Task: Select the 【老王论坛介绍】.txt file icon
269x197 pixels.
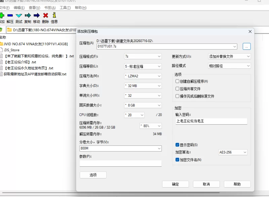Action: pyautogui.click(x=1, y=62)
